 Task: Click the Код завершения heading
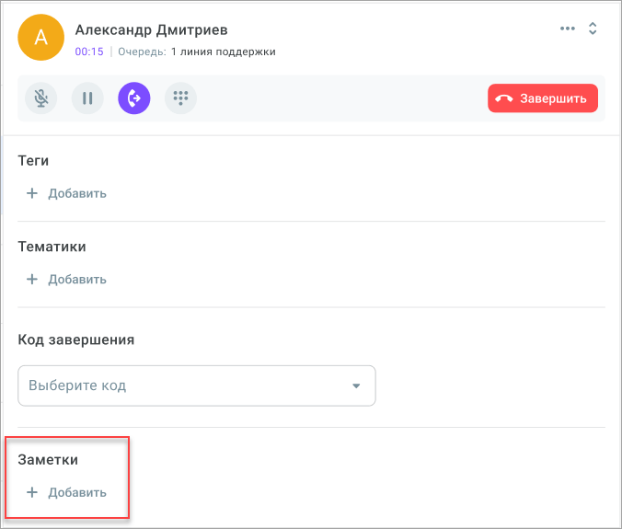[x=76, y=339]
